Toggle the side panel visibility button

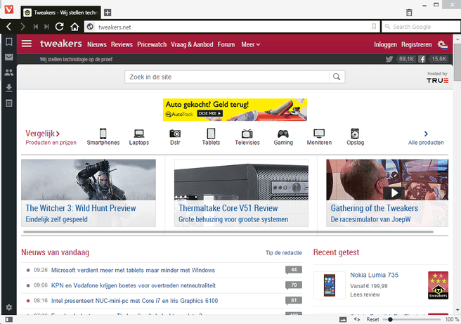click(9, 320)
